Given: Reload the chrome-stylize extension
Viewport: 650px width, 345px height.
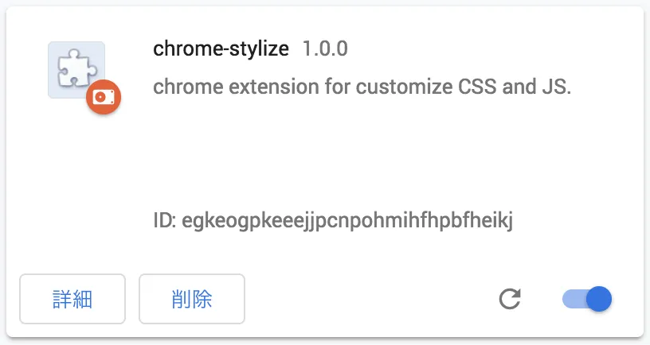Looking at the screenshot, I should pyautogui.click(x=510, y=299).
